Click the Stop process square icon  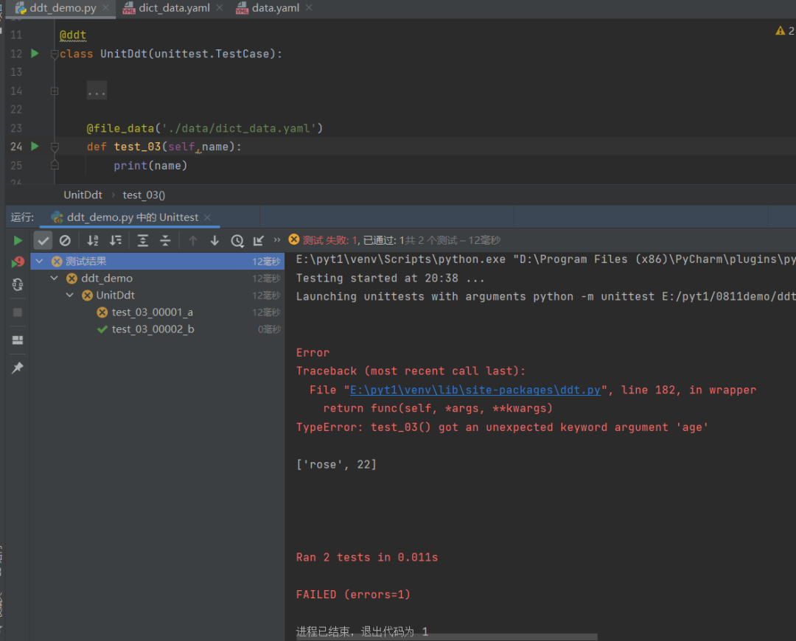(x=18, y=312)
